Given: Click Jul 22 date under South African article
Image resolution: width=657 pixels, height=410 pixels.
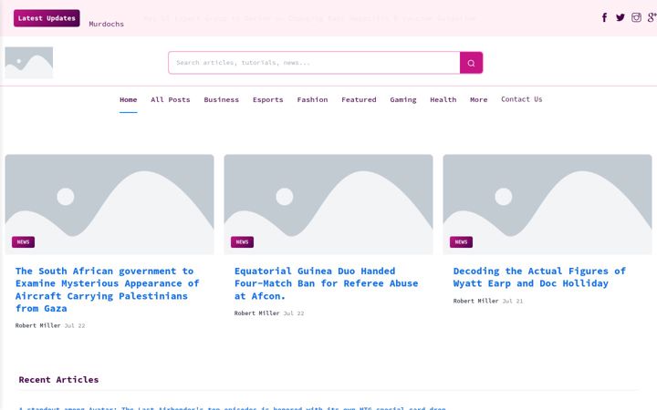Looking at the screenshot, I should pyautogui.click(x=75, y=325).
